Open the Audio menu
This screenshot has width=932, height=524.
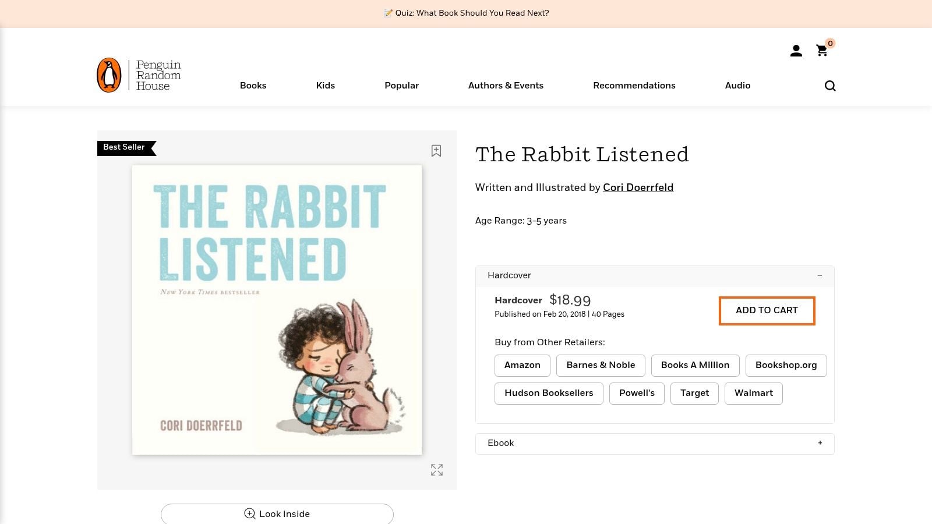point(737,86)
